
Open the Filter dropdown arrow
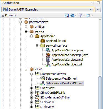click(84, 16)
